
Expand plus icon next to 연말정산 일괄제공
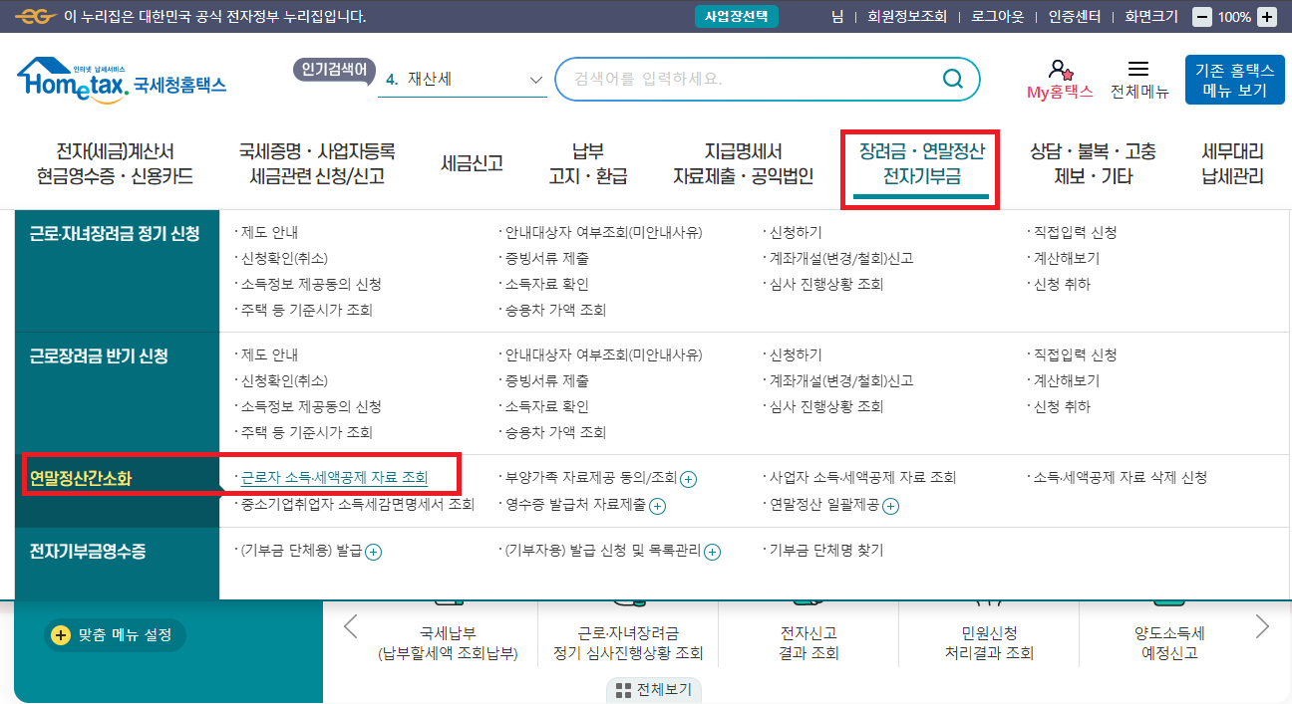(x=890, y=506)
